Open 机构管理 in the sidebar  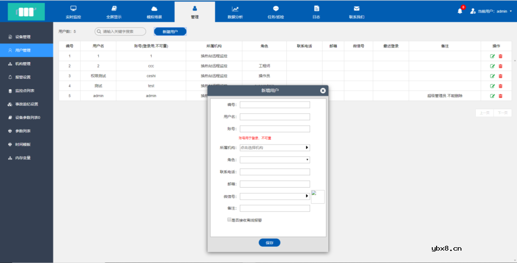coord(26,64)
